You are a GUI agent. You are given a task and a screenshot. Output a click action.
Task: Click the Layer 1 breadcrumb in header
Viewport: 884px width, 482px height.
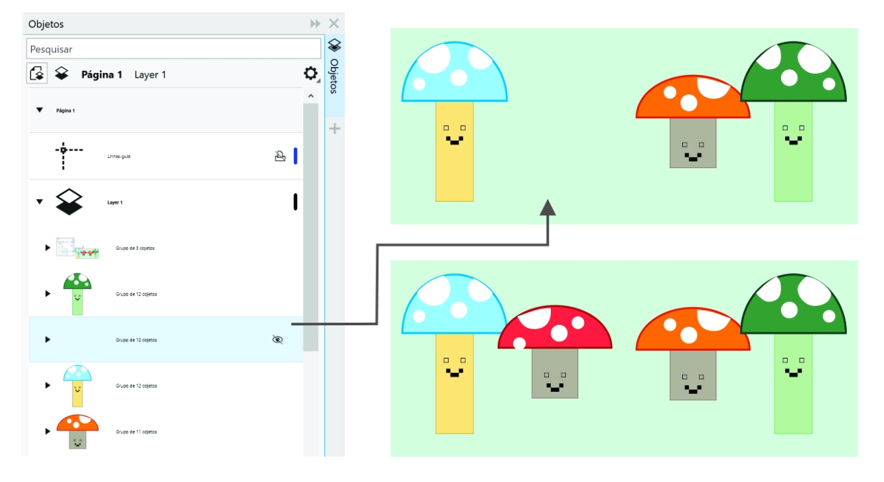pyautogui.click(x=150, y=74)
